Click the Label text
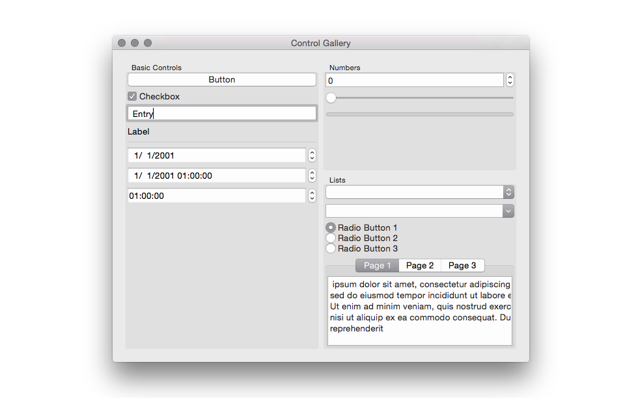This screenshot has height=399, width=638. pyautogui.click(x=138, y=132)
